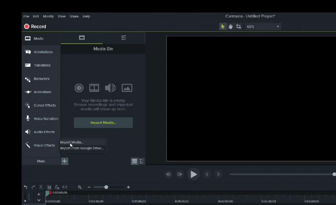Open the 68% canvas zoom dropdown
This screenshot has height=205, width=336.
tap(263, 27)
